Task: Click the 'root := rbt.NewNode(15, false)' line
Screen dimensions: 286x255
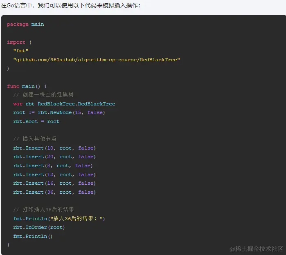Action: coord(59,112)
